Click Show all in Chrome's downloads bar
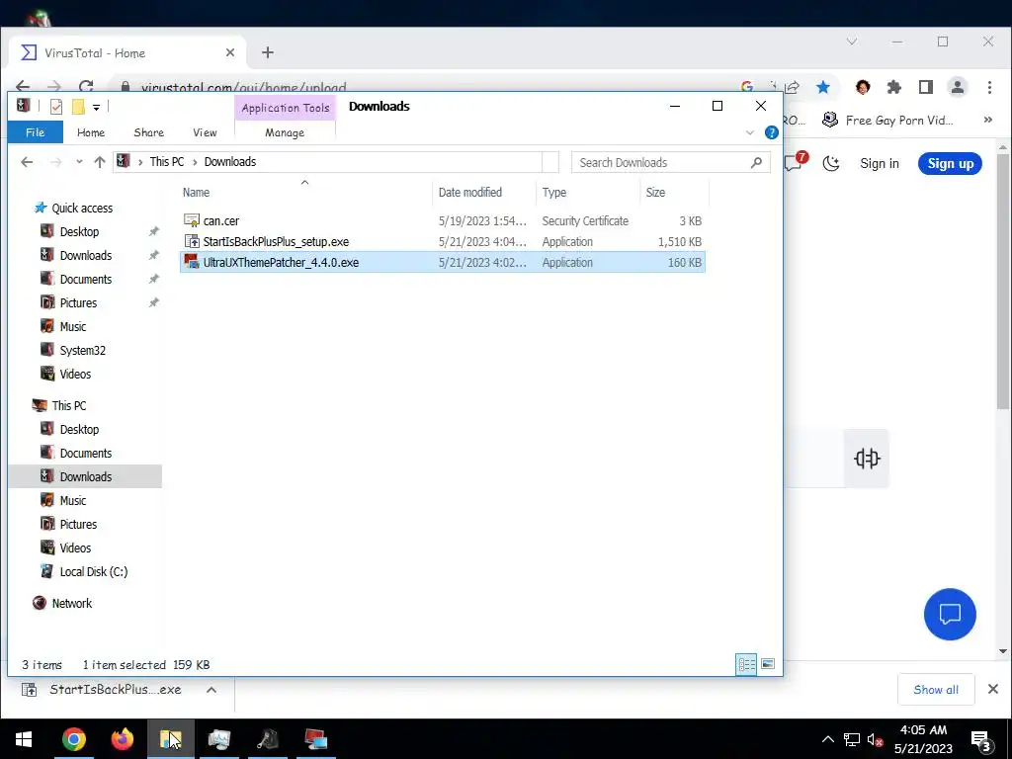This screenshot has height=759, width=1012. 936,690
